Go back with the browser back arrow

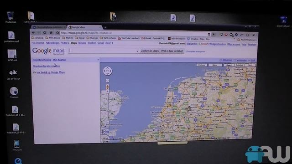[33, 33]
